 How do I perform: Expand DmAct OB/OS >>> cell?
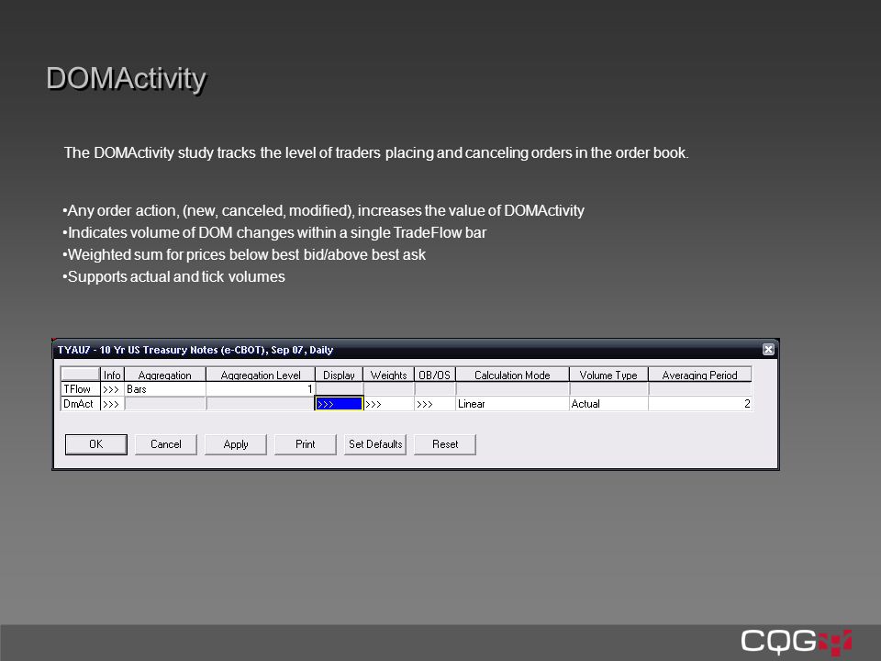[x=434, y=404]
